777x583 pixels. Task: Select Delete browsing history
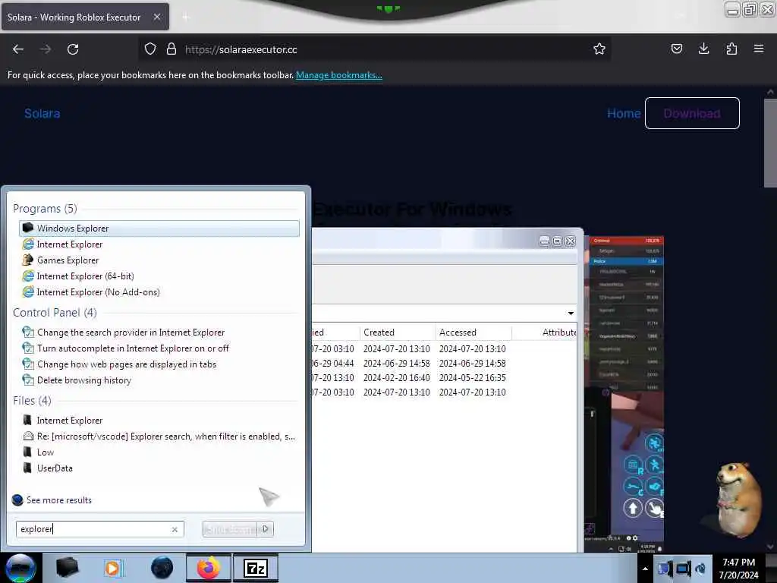pyautogui.click(x=159, y=380)
